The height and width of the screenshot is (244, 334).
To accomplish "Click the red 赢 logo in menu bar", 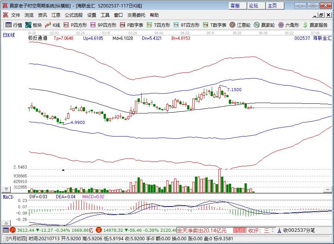I will pyautogui.click(x=5, y=15).
